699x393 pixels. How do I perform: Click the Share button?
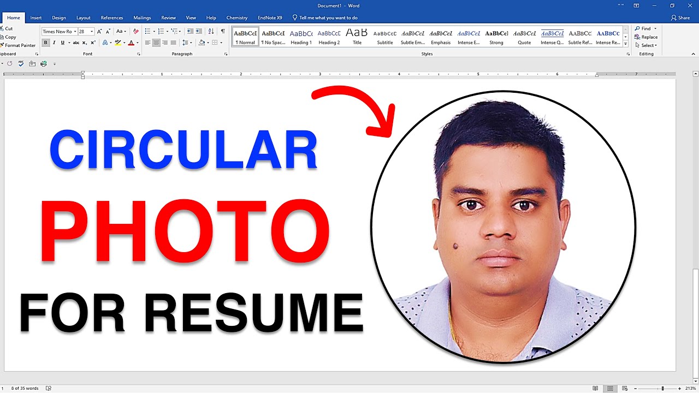(680, 17)
